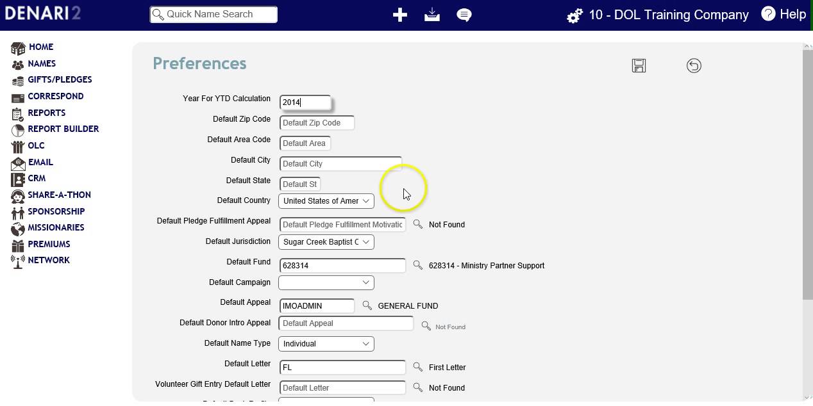Image resolution: width=813 pixels, height=406 pixels.
Task: Open the SHARE-A-THON menu item
Action: [x=60, y=195]
